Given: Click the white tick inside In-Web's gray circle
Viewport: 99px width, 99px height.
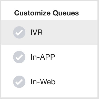Looking at the screenshot, I should pyautogui.click(x=19, y=82).
